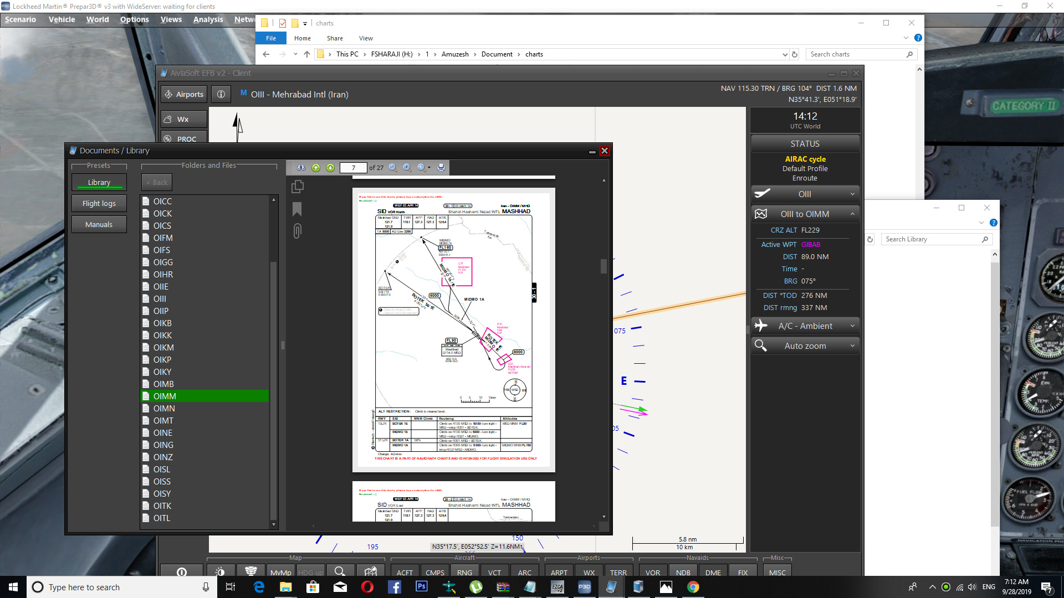Click the page number input field

353,168
